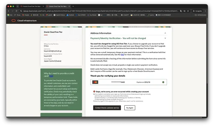The image size is (214, 126).
Task: Select the username kayano04@outlook.jp text
Action: [53, 51]
